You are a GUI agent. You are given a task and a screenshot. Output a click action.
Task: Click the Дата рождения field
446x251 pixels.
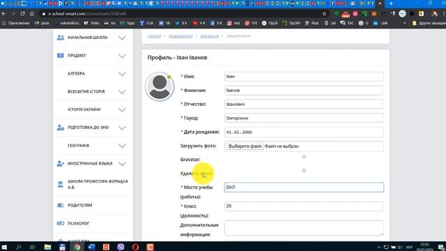pyautogui.click(x=304, y=132)
